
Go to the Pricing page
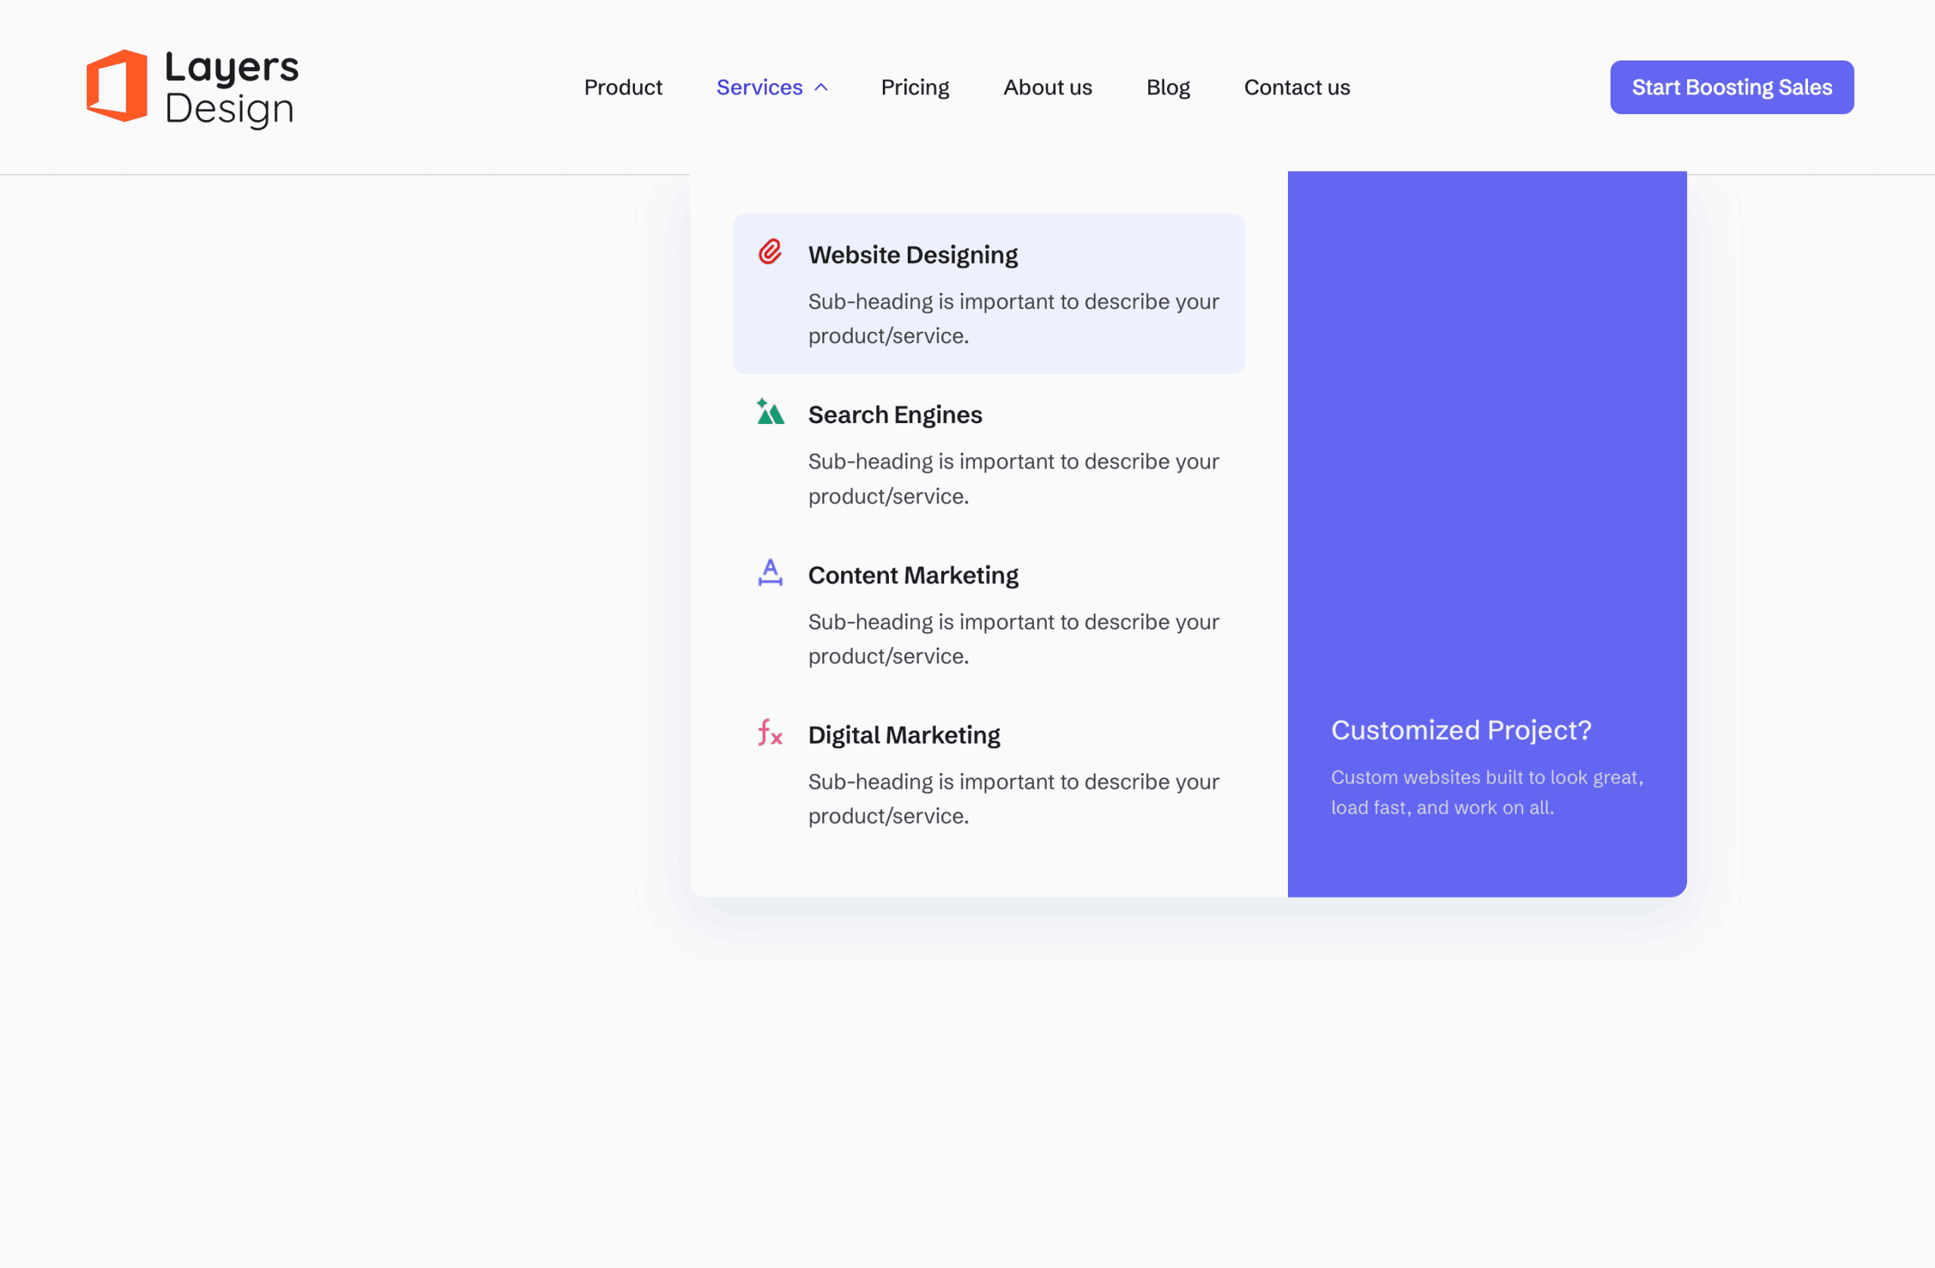coord(915,87)
